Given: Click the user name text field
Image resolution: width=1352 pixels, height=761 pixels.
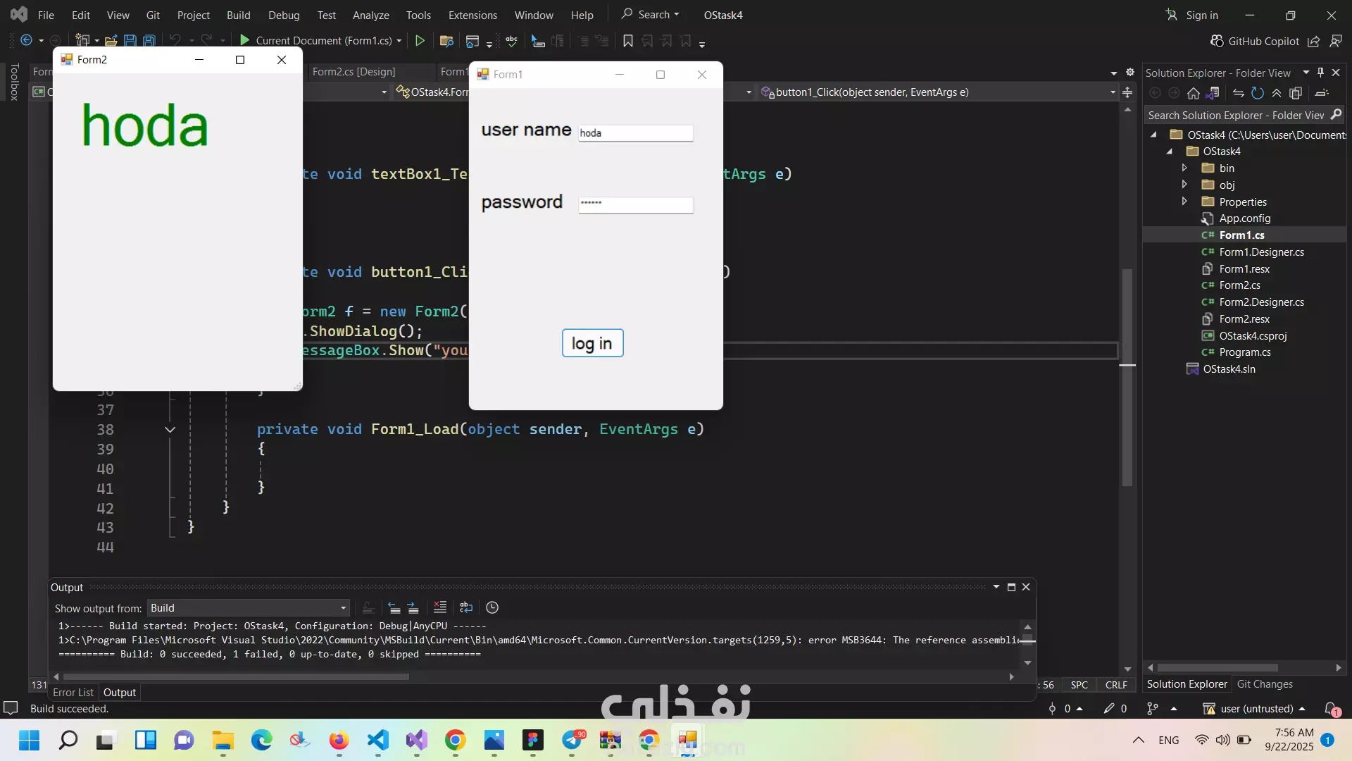Looking at the screenshot, I should coord(636,133).
